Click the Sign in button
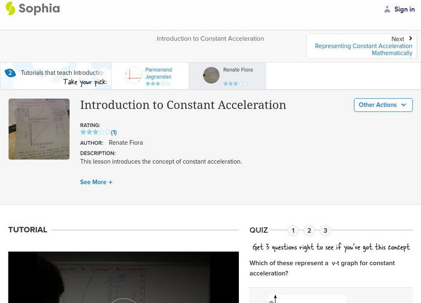The height and width of the screenshot is (303, 421). (x=404, y=9)
